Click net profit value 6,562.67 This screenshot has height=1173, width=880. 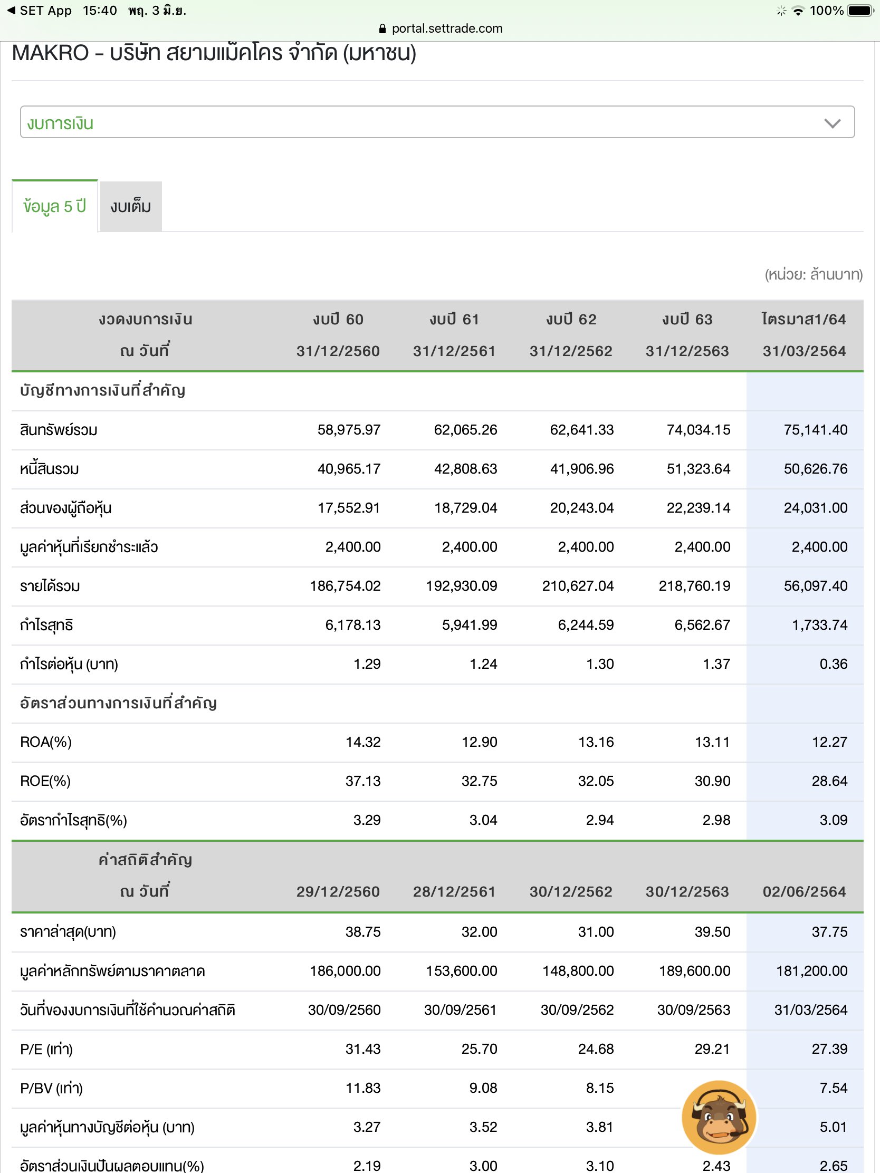[702, 625]
